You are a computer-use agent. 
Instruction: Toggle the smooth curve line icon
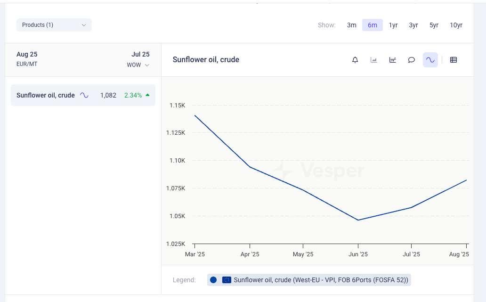click(x=430, y=60)
